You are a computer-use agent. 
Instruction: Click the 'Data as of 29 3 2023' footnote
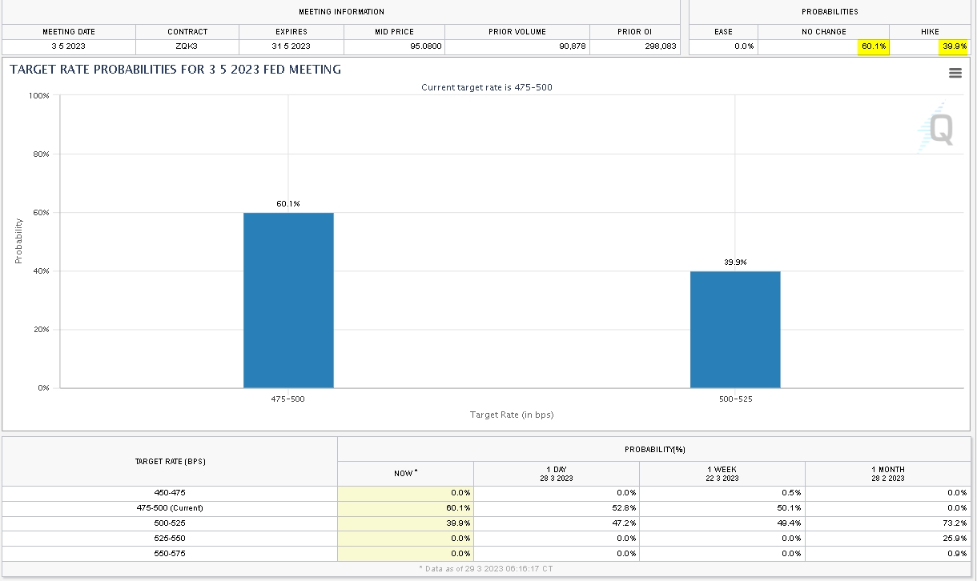pos(485,569)
